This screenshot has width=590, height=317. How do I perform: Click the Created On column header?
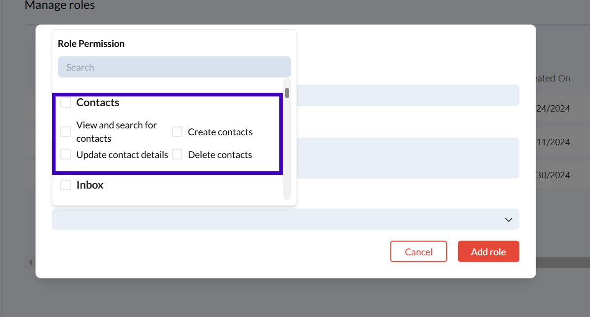point(552,79)
